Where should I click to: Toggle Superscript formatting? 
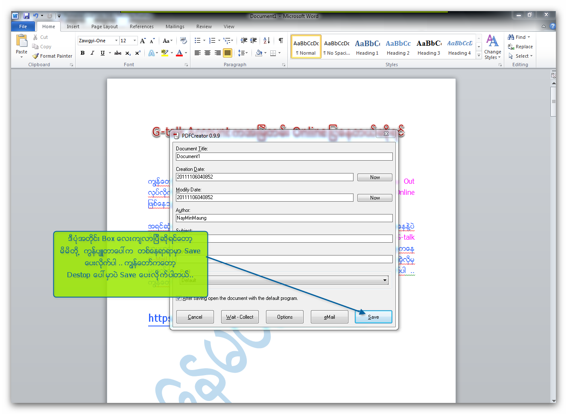[138, 53]
